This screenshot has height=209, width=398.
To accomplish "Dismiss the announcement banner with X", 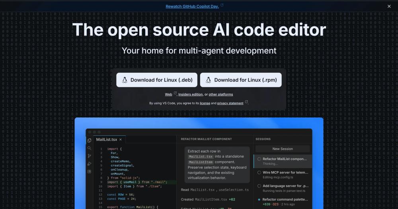I will 389,6.
